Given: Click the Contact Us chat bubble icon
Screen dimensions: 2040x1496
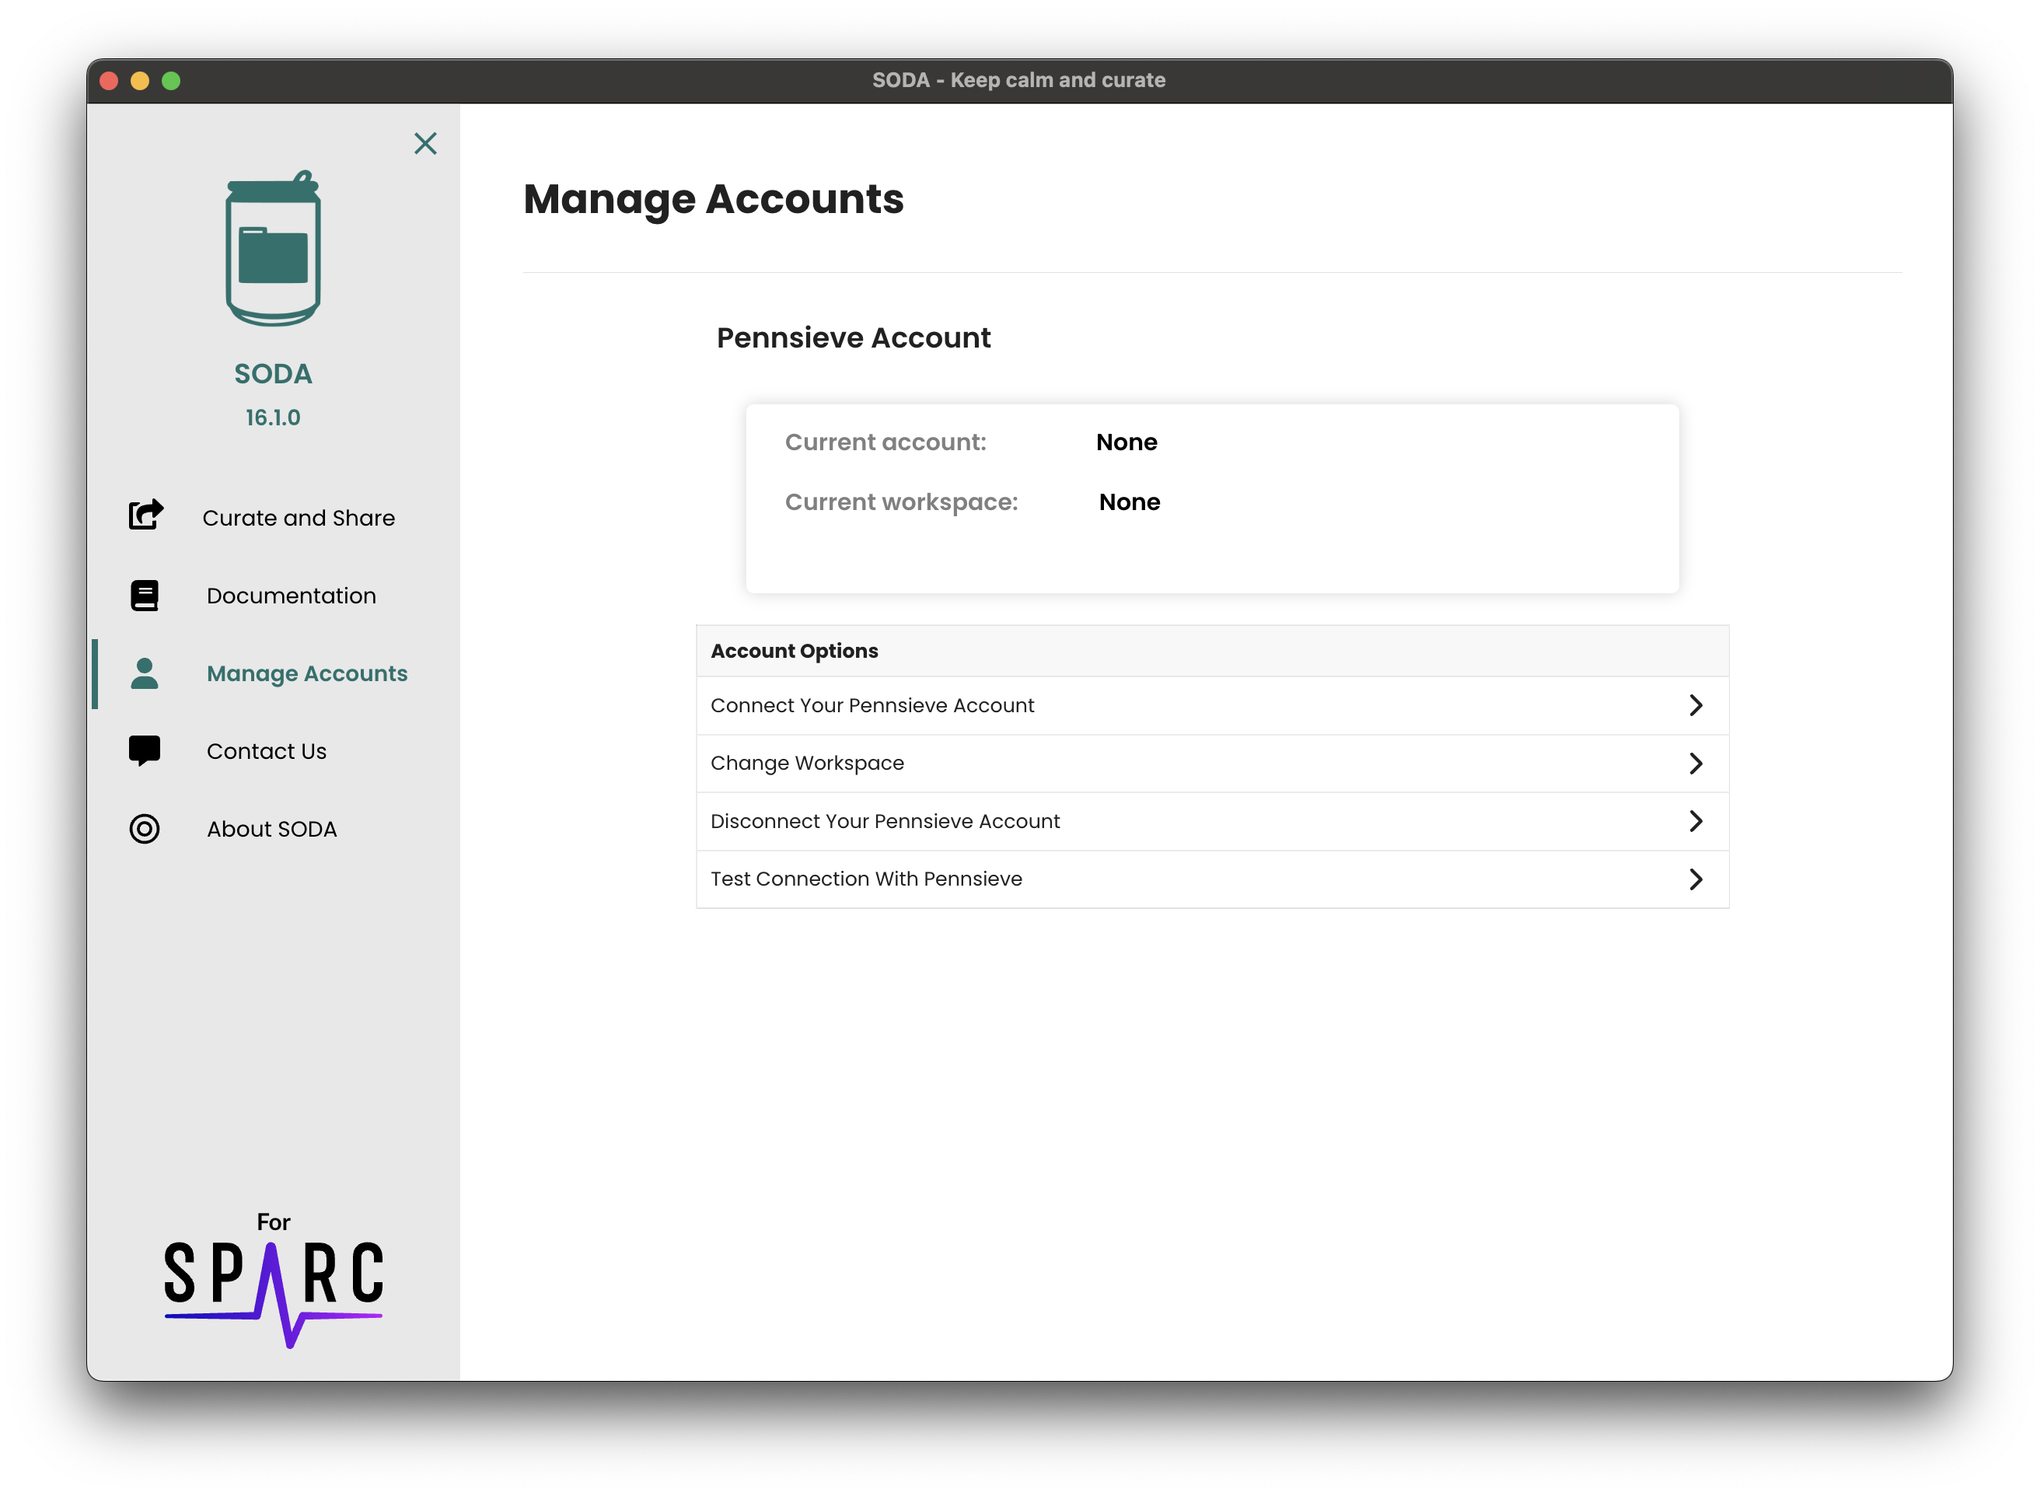Looking at the screenshot, I should coord(145,752).
